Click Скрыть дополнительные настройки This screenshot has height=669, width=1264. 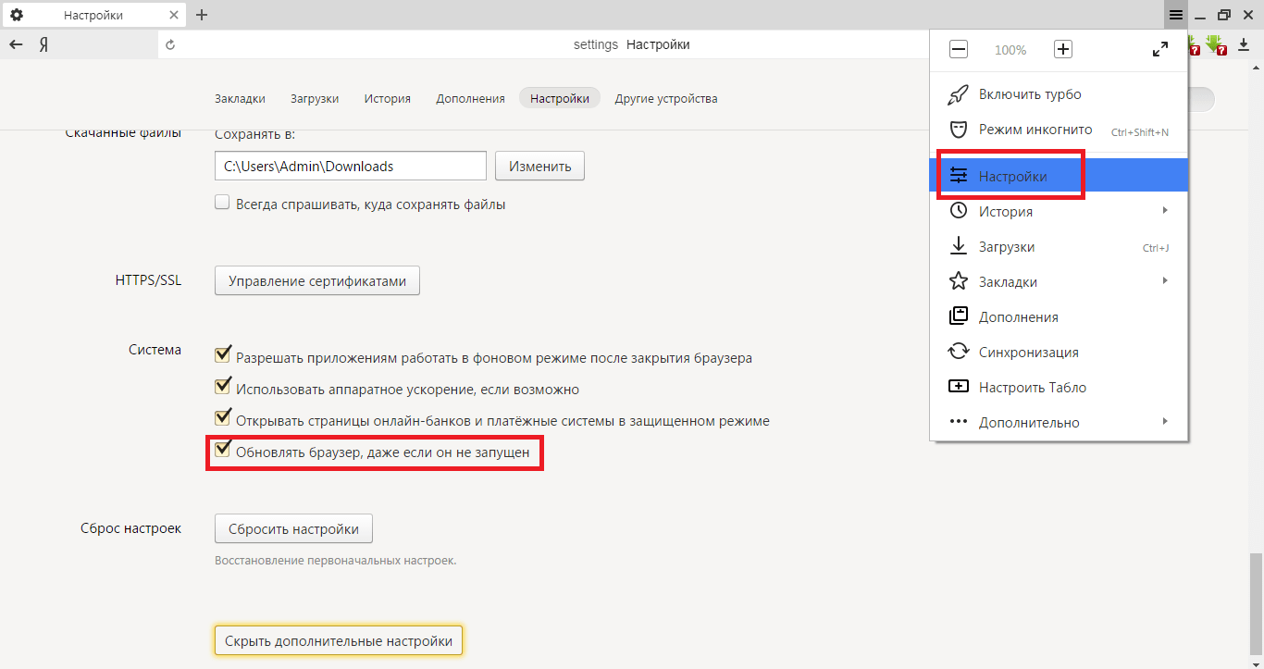(x=339, y=640)
